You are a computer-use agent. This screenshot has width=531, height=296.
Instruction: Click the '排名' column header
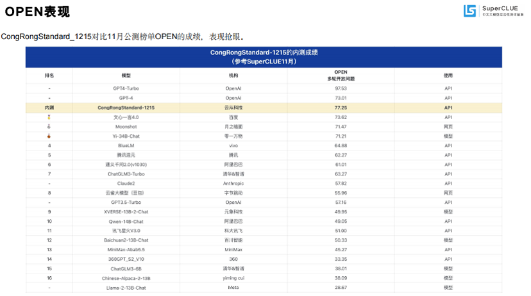click(49, 76)
